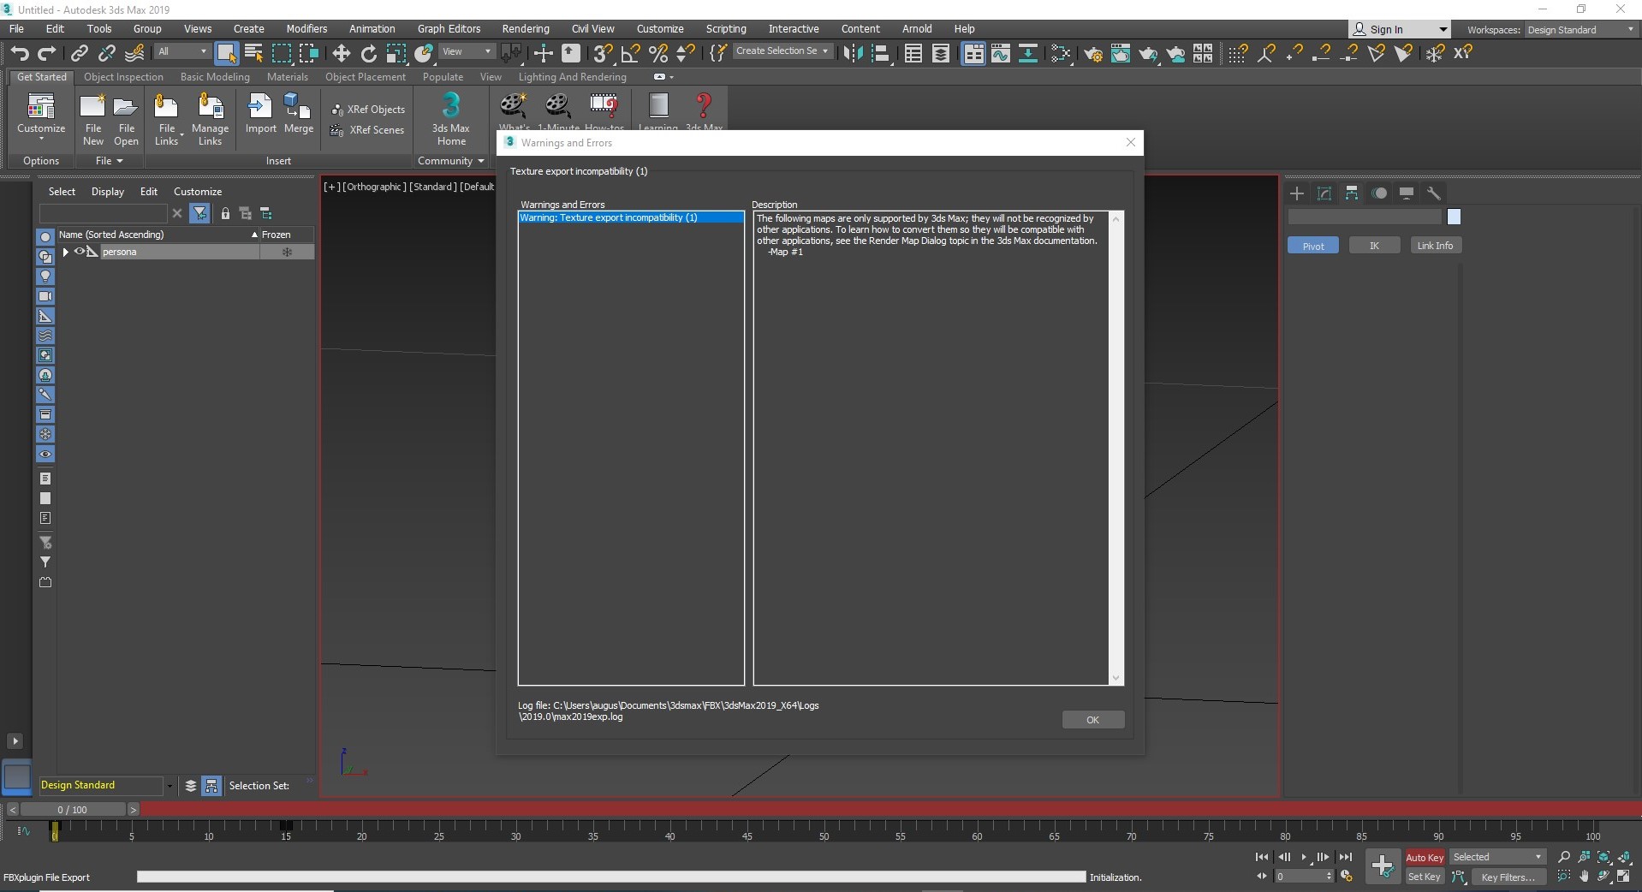1642x892 pixels.
Task: Click the Mirror tool icon
Action: [x=853, y=53]
